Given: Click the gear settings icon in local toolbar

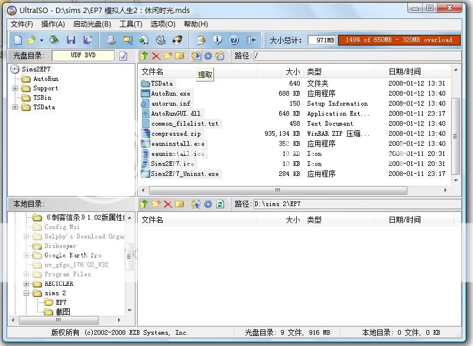Looking at the screenshot, I should pos(208,204).
